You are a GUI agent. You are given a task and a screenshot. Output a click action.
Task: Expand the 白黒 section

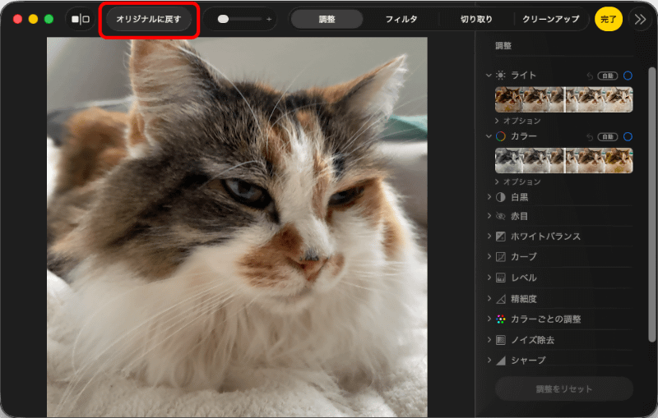pyautogui.click(x=489, y=197)
